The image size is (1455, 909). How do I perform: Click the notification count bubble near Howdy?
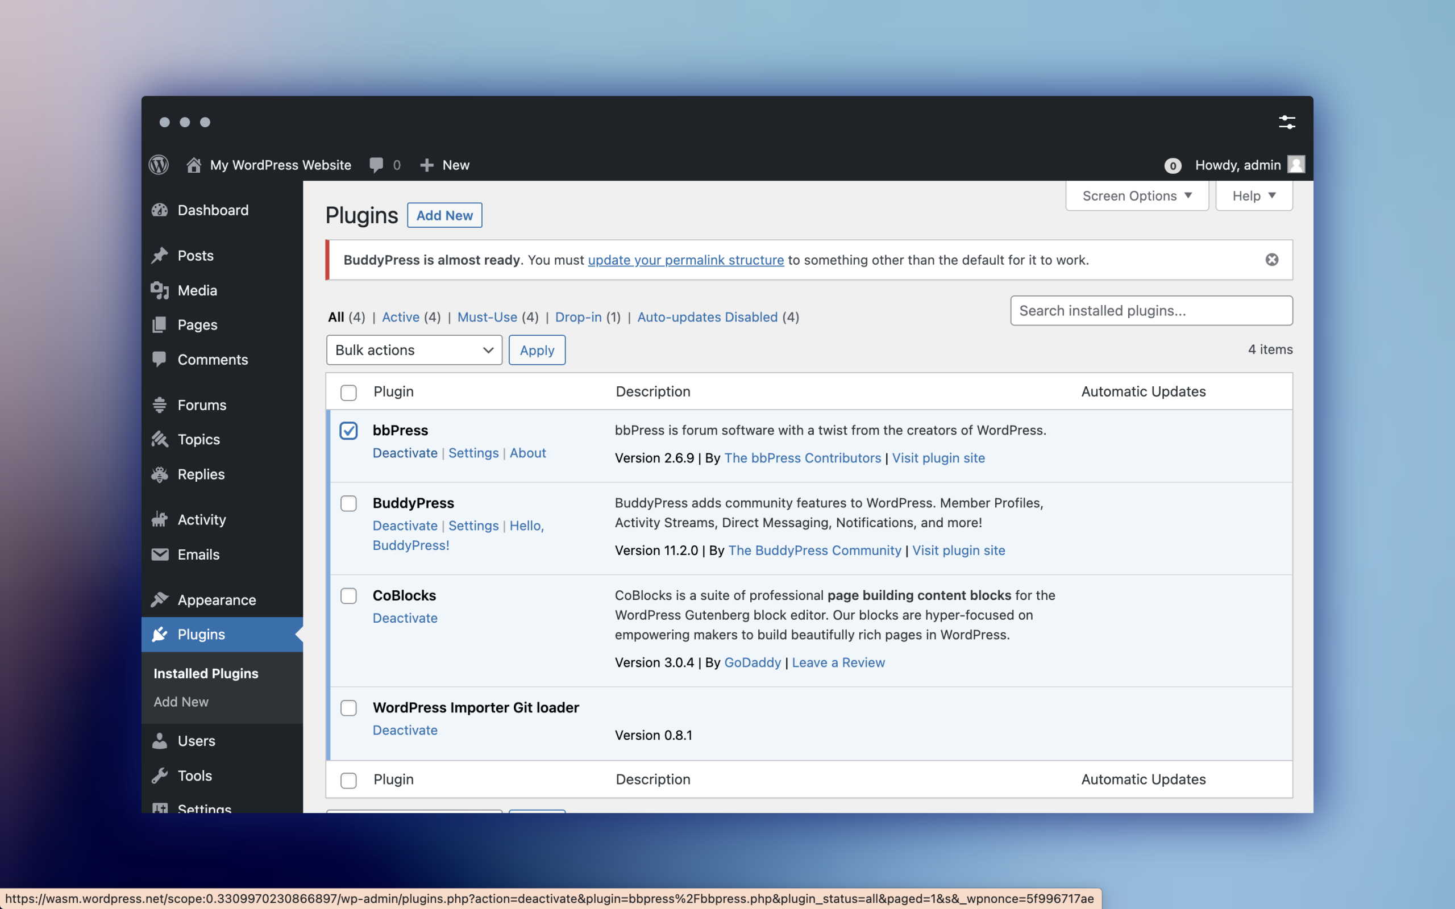(1173, 165)
